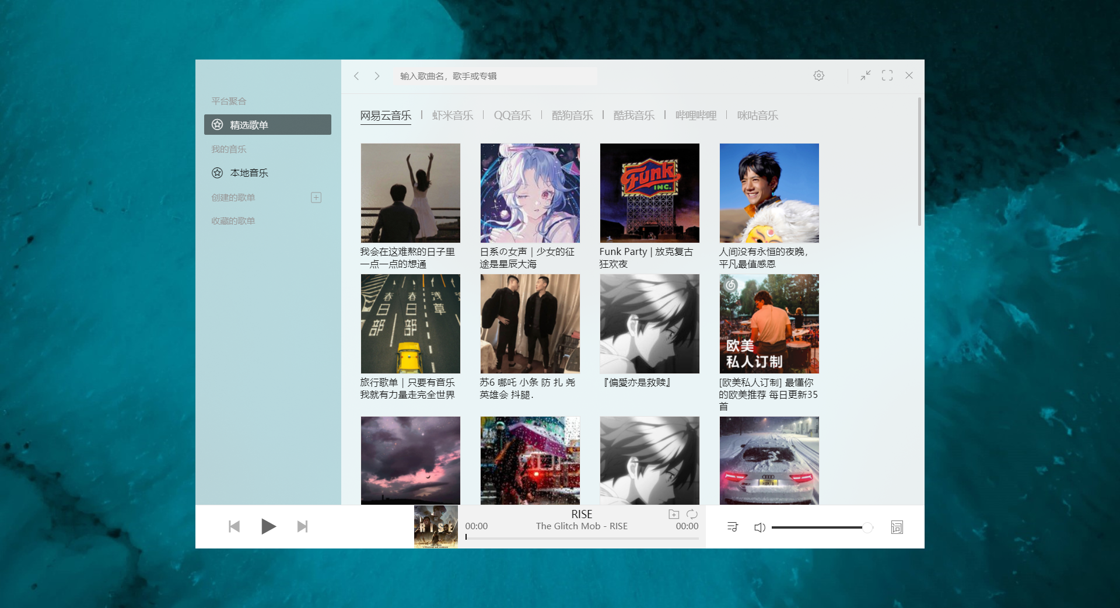
Task: Open 精选歌单 in the sidebar
Action: click(268, 124)
